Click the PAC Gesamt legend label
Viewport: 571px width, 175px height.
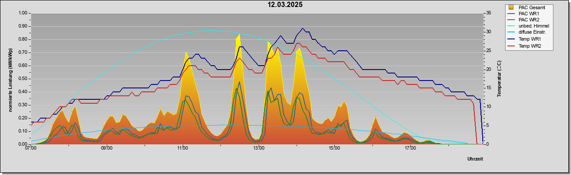tap(532, 7)
